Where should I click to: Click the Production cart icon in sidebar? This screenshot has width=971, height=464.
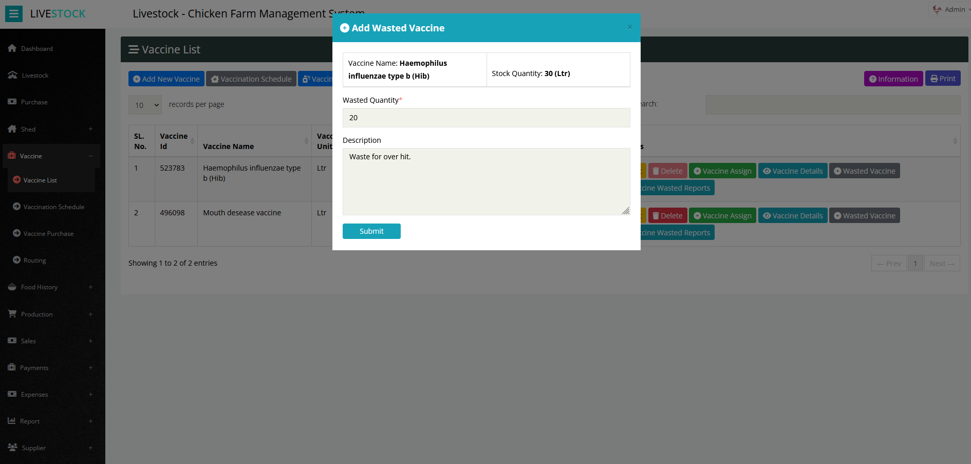pyautogui.click(x=12, y=314)
